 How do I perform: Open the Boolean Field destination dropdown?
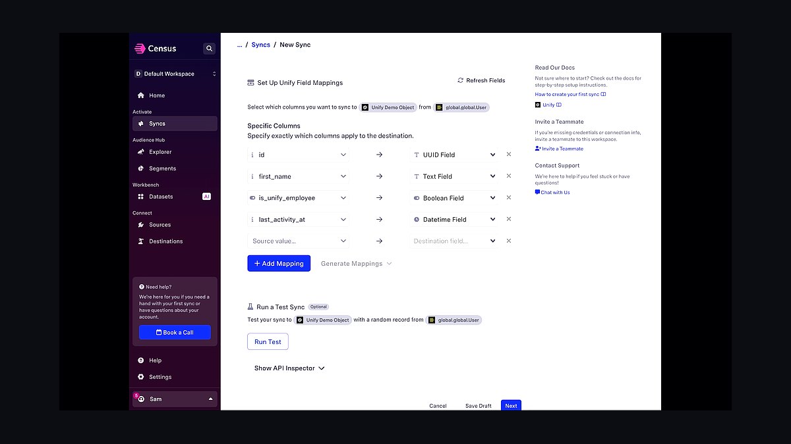click(x=454, y=198)
